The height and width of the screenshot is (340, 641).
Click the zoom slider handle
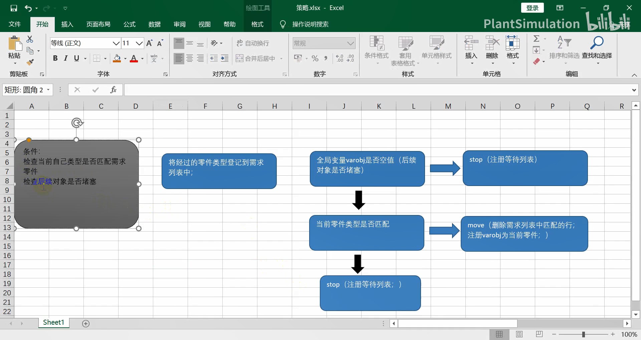(x=583, y=334)
